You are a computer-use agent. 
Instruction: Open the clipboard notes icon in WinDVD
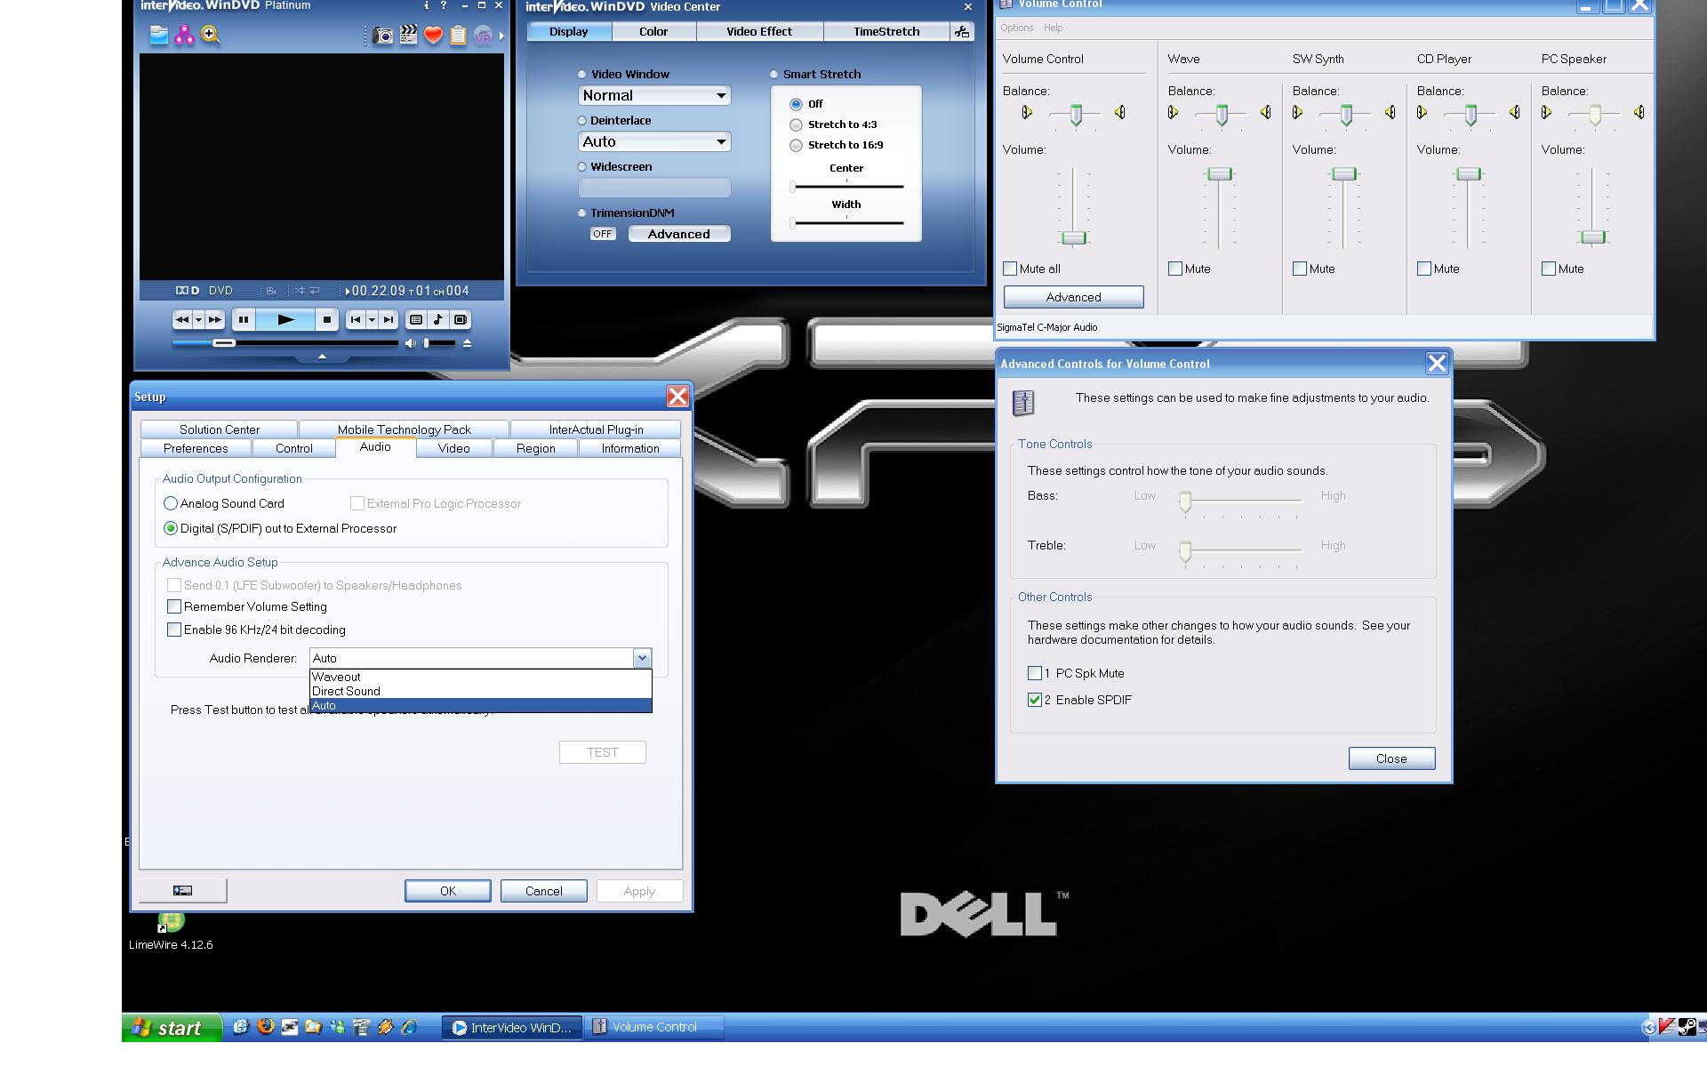tap(458, 36)
